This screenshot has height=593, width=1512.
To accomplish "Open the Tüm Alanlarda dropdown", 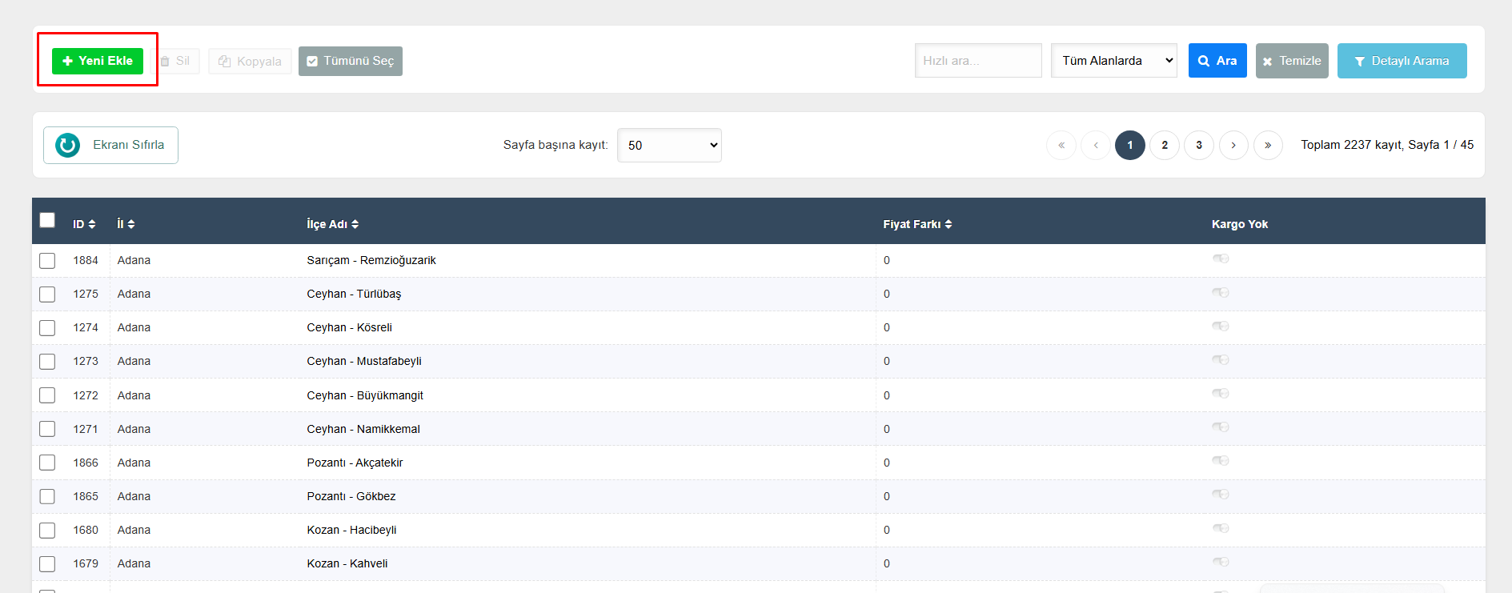I will point(1113,61).
